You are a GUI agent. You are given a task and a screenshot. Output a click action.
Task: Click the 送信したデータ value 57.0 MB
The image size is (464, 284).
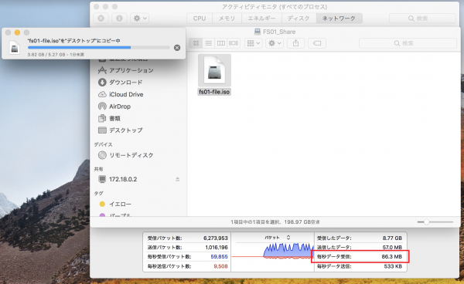(392, 248)
